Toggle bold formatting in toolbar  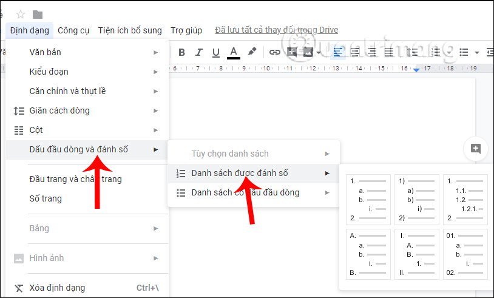point(181,52)
